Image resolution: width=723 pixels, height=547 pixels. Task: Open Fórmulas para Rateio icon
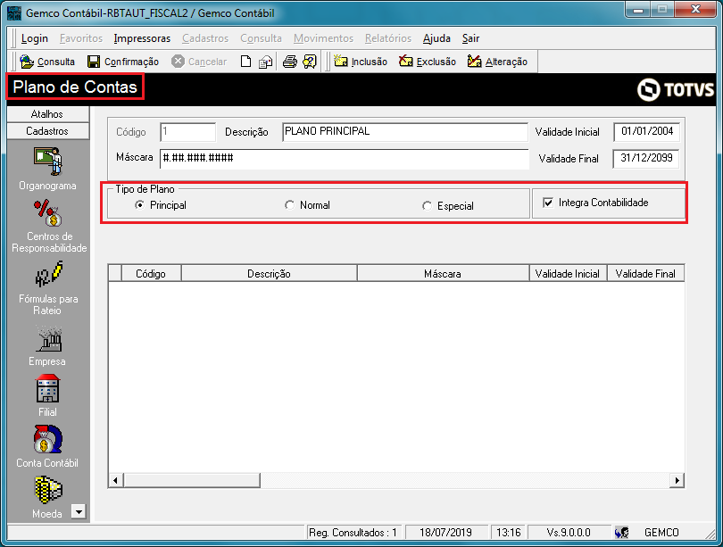click(x=48, y=274)
